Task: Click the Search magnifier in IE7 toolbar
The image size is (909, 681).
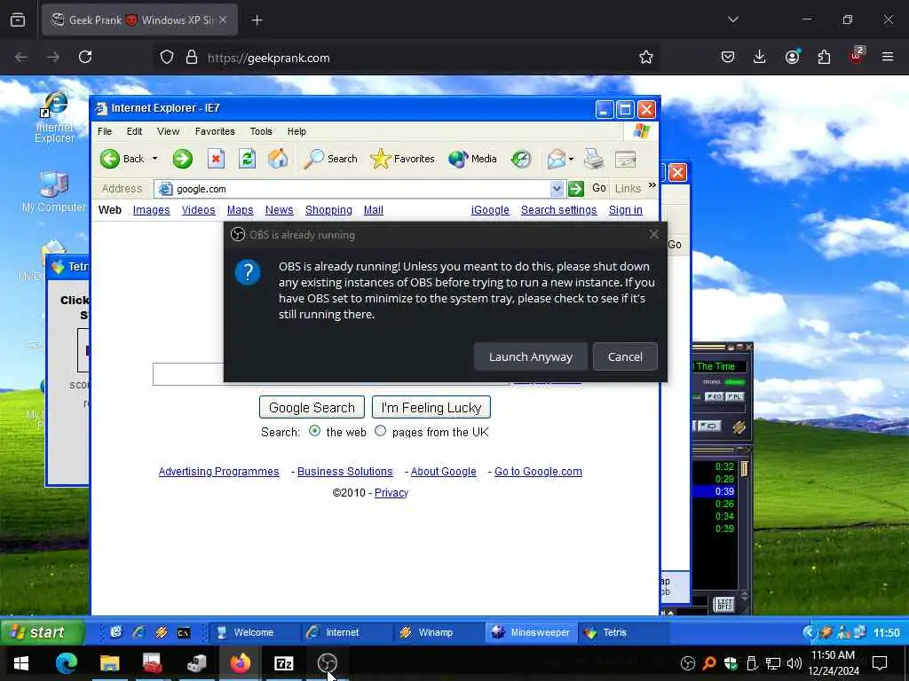Action: tap(313, 159)
